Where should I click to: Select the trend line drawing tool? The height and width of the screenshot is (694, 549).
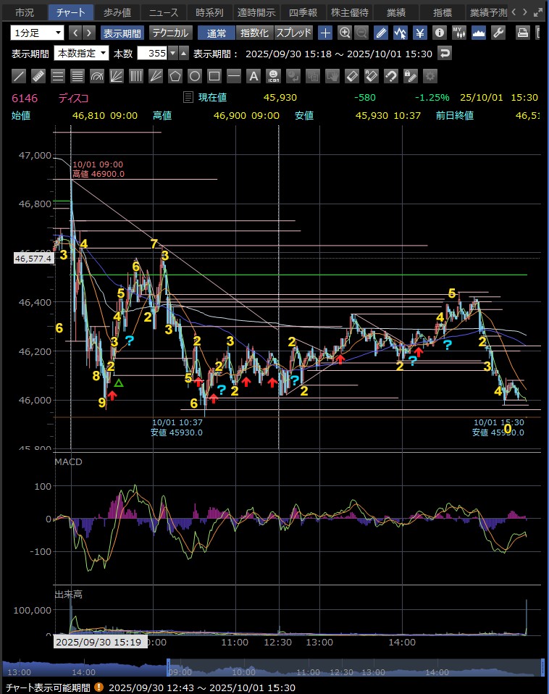click(x=20, y=76)
